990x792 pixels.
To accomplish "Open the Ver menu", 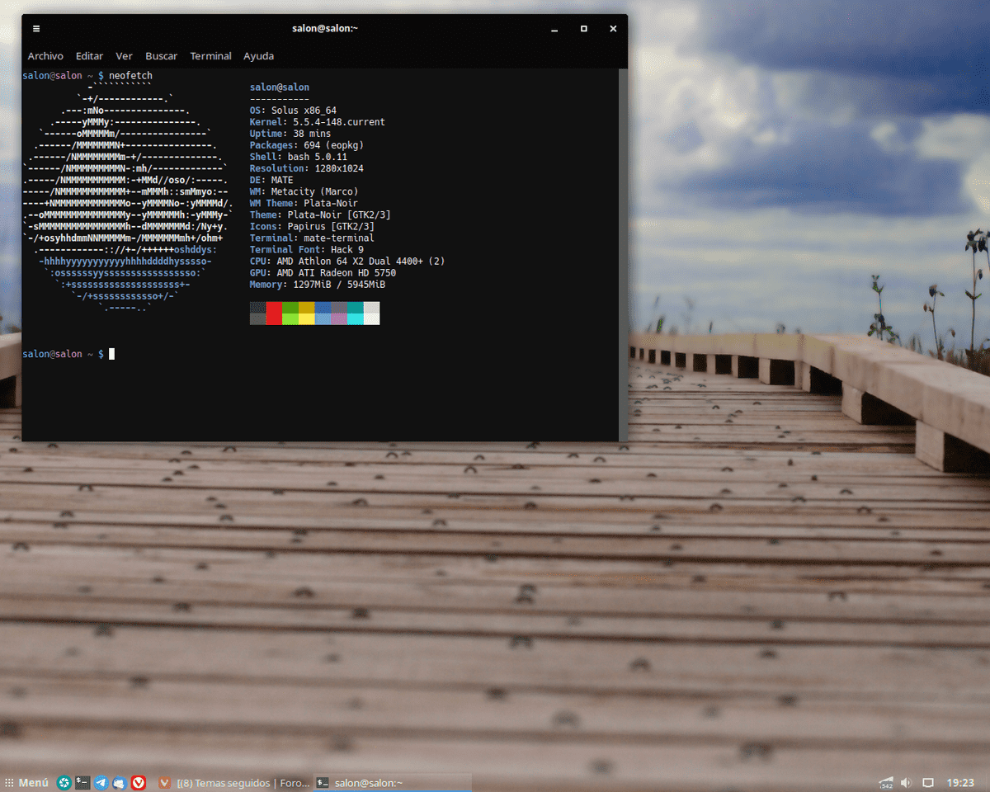I will (x=124, y=56).
